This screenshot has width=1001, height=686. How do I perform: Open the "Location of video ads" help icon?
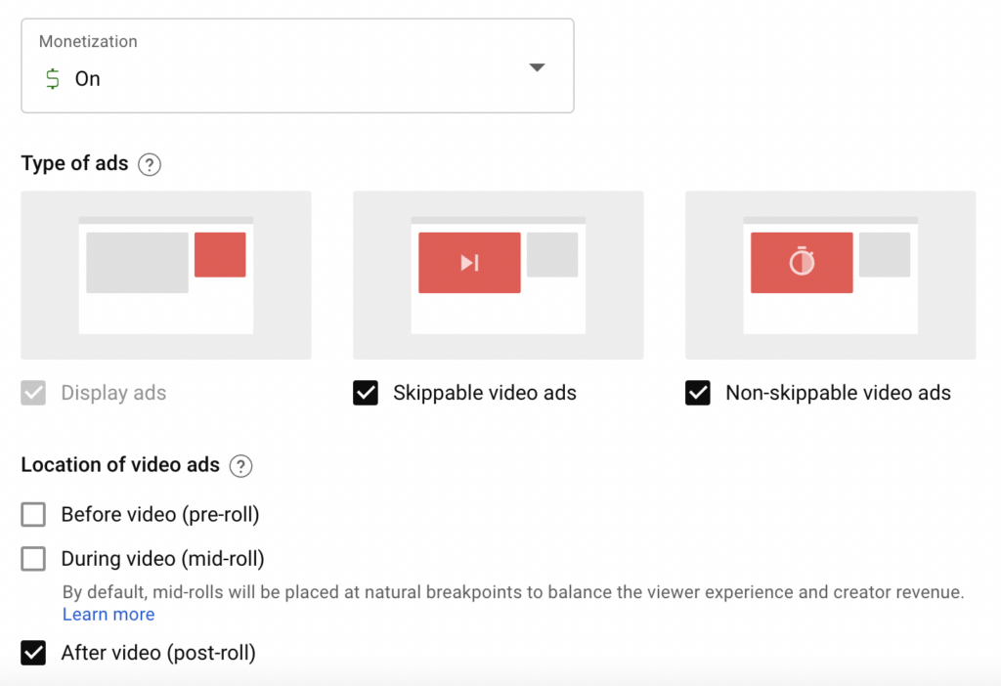pos(240,466)
